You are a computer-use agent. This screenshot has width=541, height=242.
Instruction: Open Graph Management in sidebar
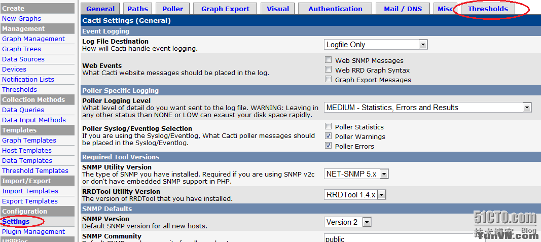(33, 39)
